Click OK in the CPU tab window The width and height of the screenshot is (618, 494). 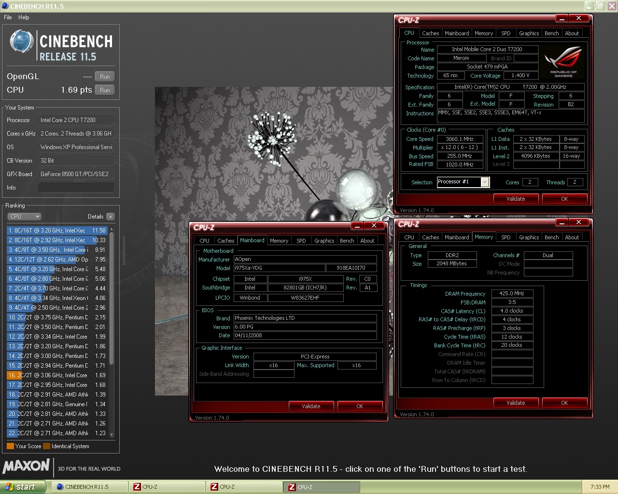(564, 199)
